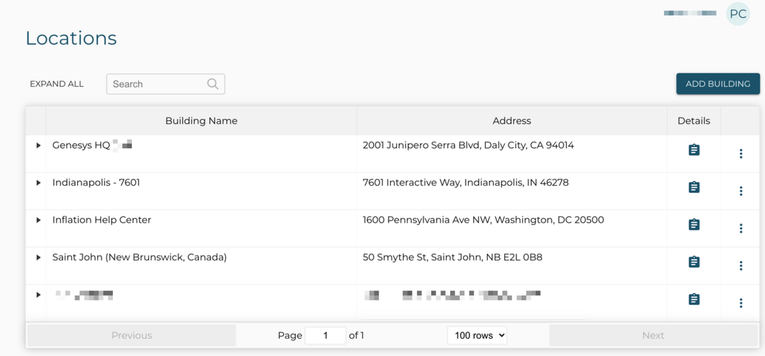Select the Indianapolis - 7601 building name
Image resolution: width=765 pixels, height=356 pixels.
[x=96, y=183]
